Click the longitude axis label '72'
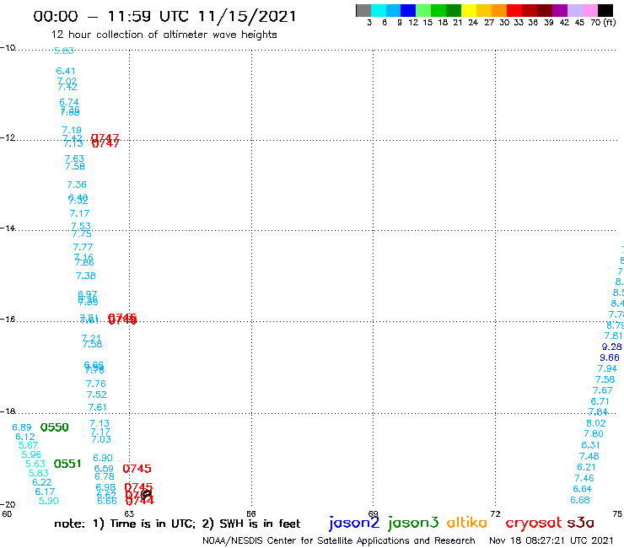 point(496,513)
